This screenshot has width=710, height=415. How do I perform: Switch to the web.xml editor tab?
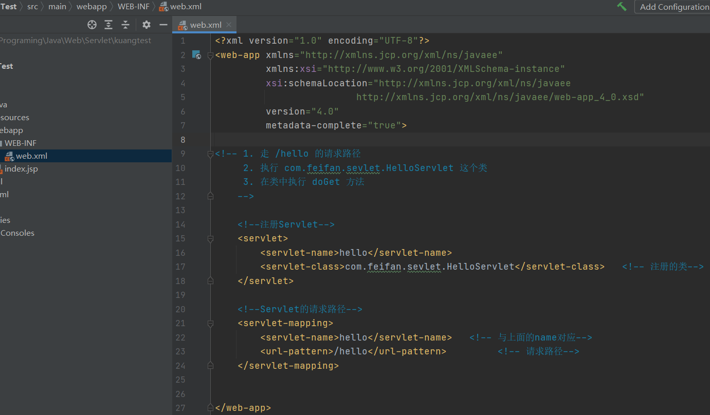[x=205, y=25]
